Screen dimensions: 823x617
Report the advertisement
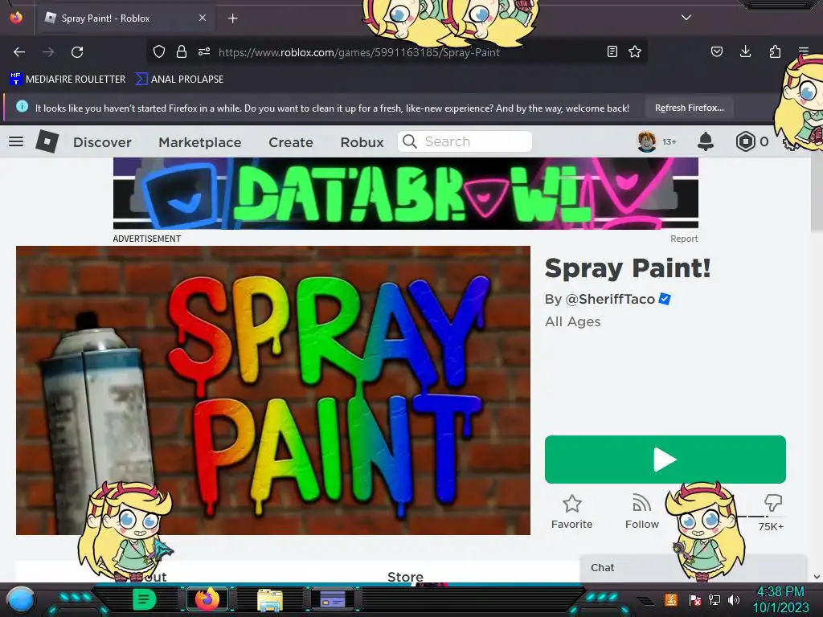point(684,239)
